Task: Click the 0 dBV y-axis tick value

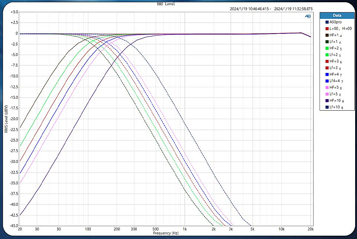Action: tap(17, 33)
